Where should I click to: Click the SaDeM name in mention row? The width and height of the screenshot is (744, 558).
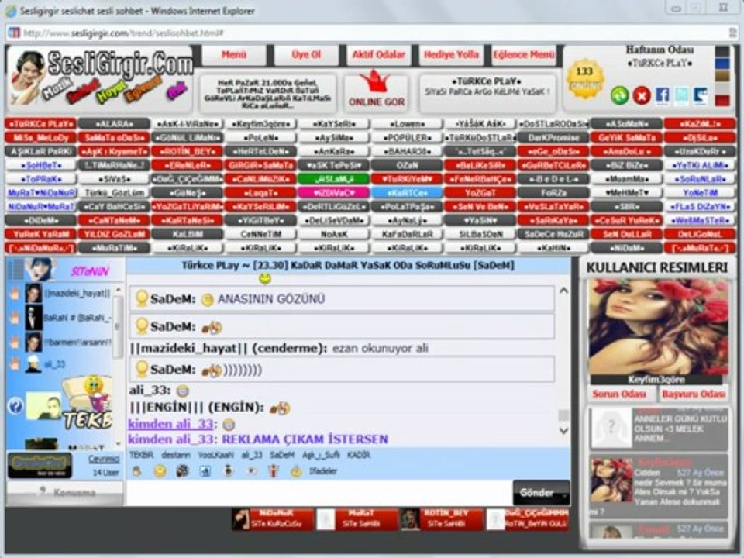click(x=282, y=455)
